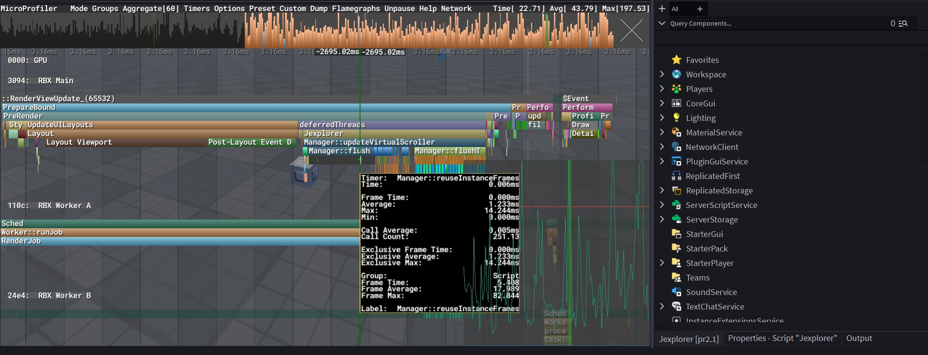Expand the Players tree node
Image resolution: width=928 pixels, height=355 pixels.
pyautogui.click(x=662, y=89)
